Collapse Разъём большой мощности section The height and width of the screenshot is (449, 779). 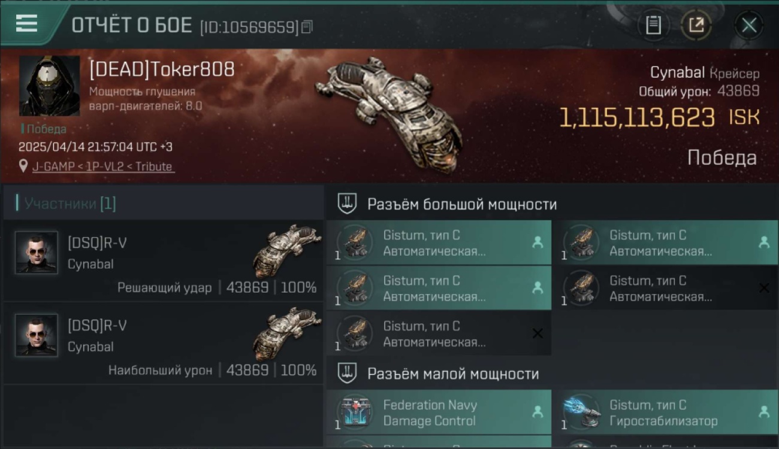[347, 204]
